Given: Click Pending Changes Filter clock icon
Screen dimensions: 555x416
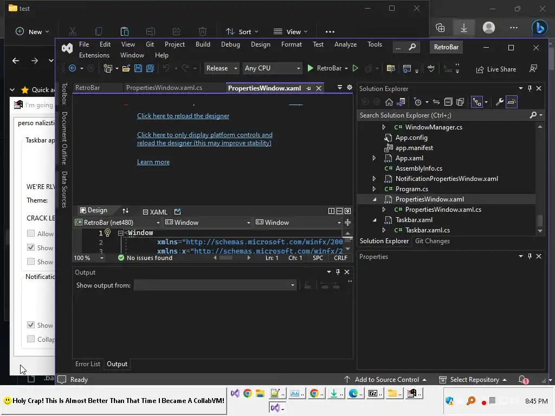Looking at the screenshot, I should click(418, 102).
